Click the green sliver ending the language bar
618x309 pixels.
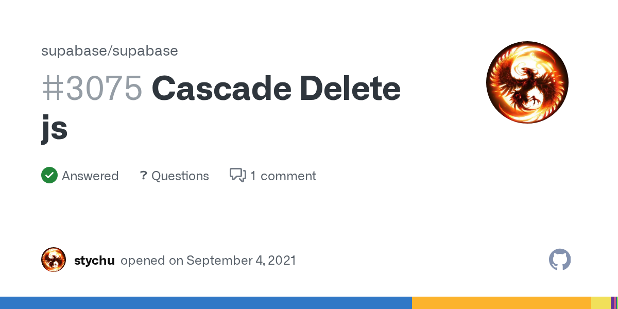point(616,303)
